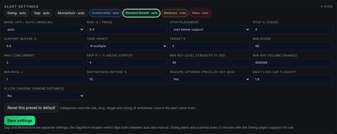Edit the Skip If > % Above Support field

pos(127,63)
